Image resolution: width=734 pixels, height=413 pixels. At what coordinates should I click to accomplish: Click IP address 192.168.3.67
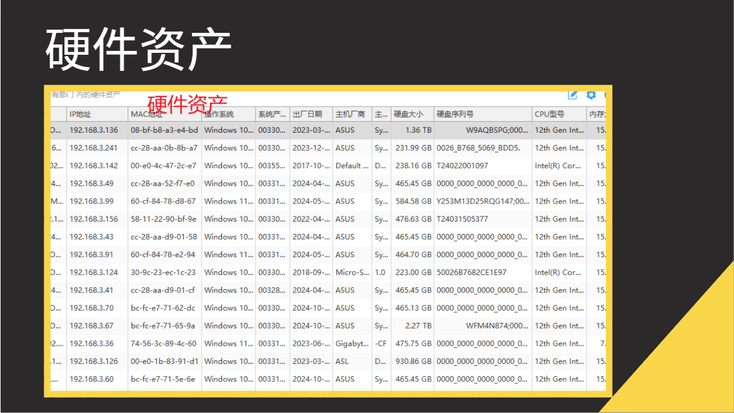91,326
